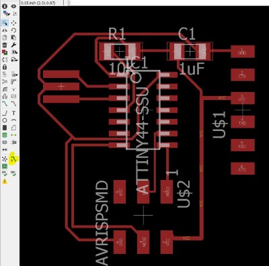The width and height of the screenshot is (269, 266).
Task: Click the GND pad of U$1 header
Action: click(243, 52)
